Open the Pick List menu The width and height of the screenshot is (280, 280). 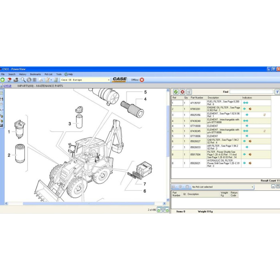click(48, 74)
